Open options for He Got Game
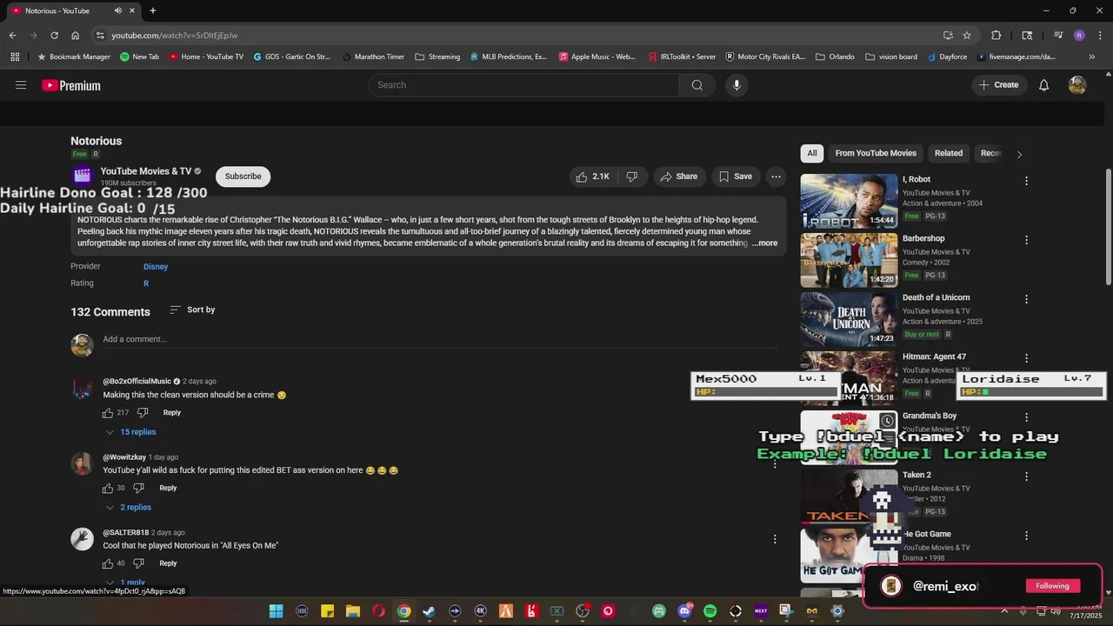Image resolution: width=1113 pixels, height=626 pixels. coord(1026,536)
